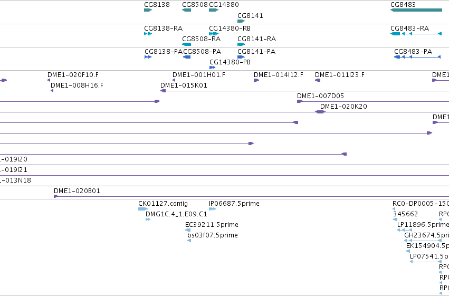
Task: Click the DME1-007D05 clone label
Action: [320, 96]
